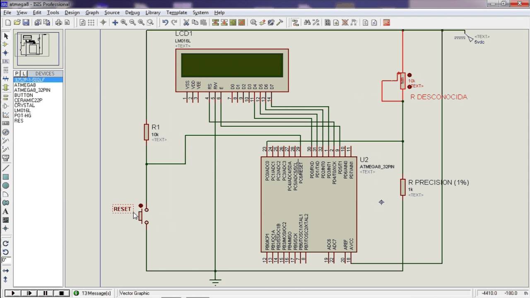Select the 2D text tool
The width and height of the screenshot is (530, 298).
(6, 211)
